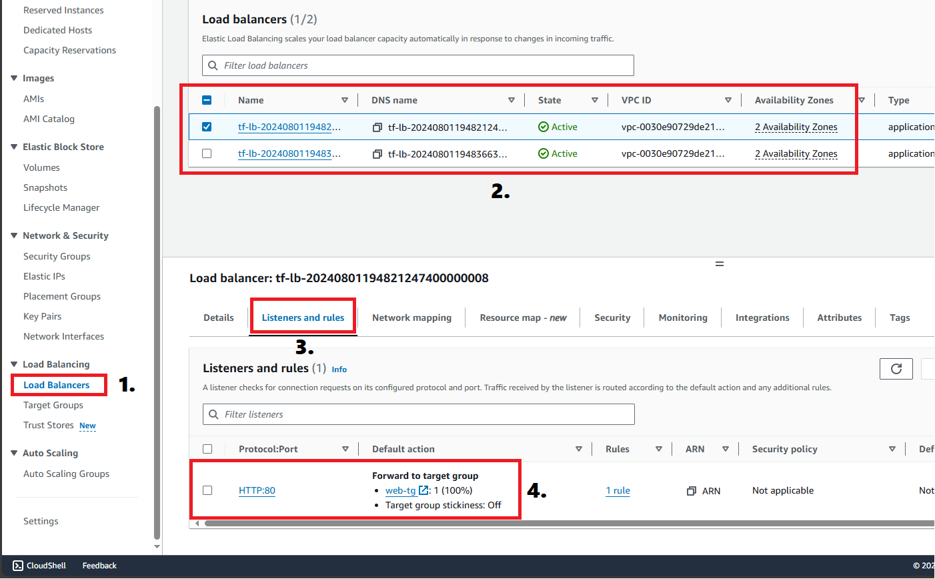Sort listeners by Security policy arrow
935x579 pixels.
coord(892,449)
